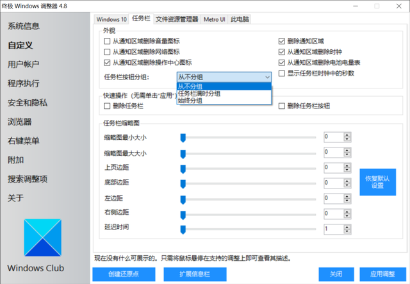Click the 缩略图最小大小 value field
Screen dimensions: 410x284
[x=334, y=137]
